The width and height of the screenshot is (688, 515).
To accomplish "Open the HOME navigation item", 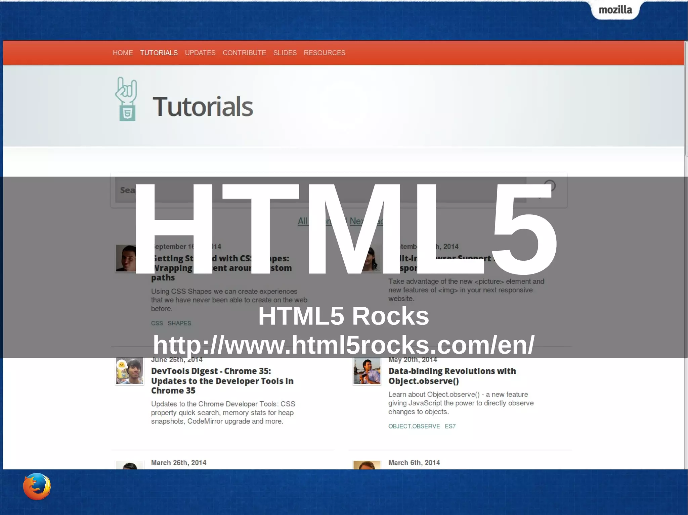I will tap(123, 53).
